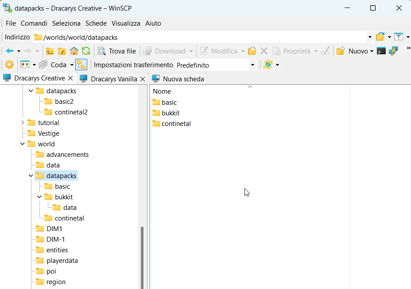The width and height of the screenshot is (411, 289).
Task: Toggle the directory tree panel button
Action: 81,65
